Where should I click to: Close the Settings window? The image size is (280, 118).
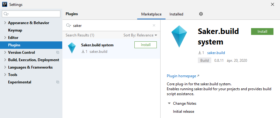pos(273,4)
